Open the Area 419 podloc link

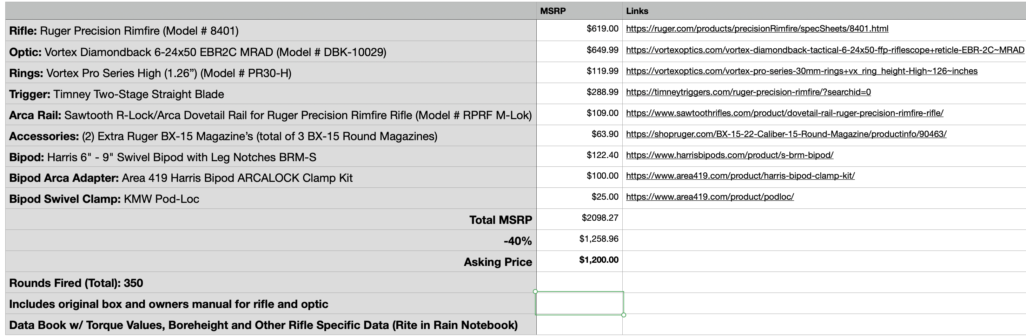[710, 197]
